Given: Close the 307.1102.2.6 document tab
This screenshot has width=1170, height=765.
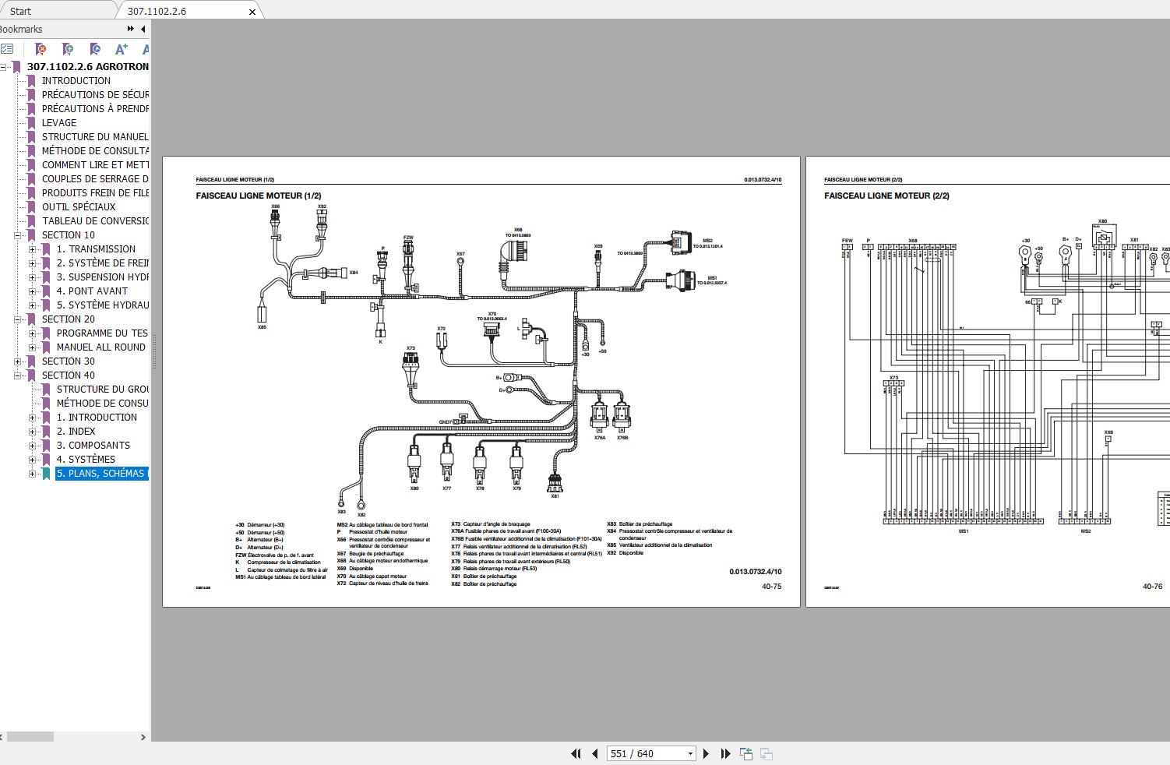Looking at the screenshot, I should pyautogui.click(x=252, y=12).
